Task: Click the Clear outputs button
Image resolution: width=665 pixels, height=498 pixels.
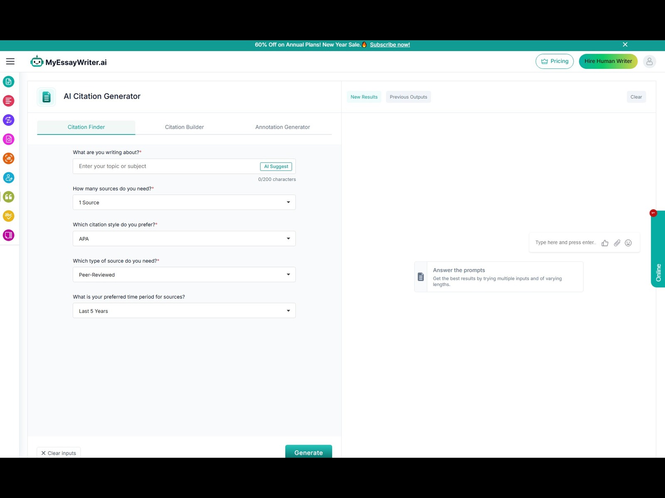Action: pyautogui.click(x=636, y=97)
